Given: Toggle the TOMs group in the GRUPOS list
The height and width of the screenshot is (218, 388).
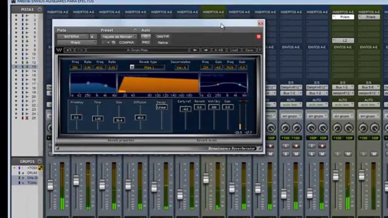Looking at the screenshot, I should (x=32, y=183).
